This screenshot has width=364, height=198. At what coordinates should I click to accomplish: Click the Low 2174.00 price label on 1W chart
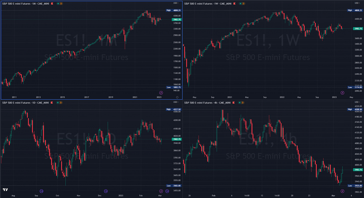tap(356, 87)
